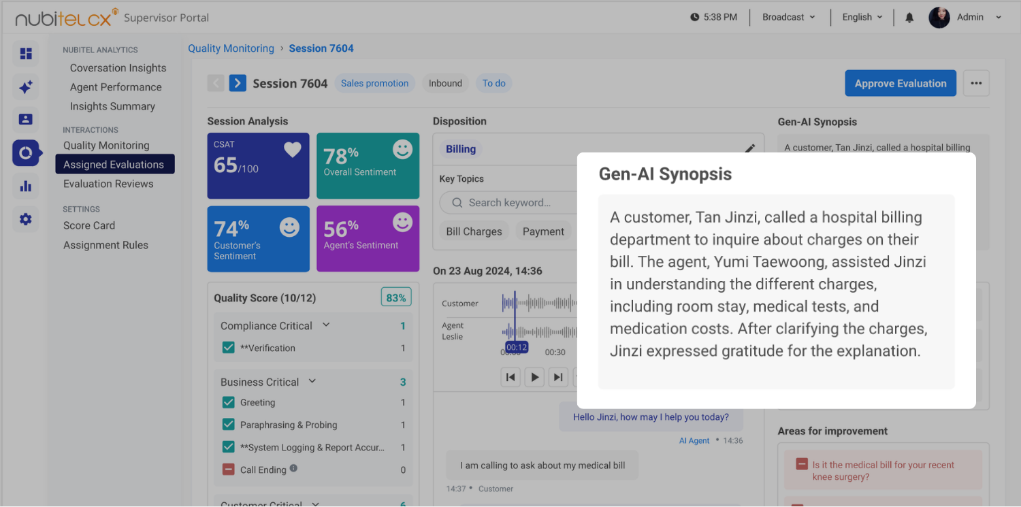Click the Inbound tag
Viewport: 1021px width, 507px height.
[x=445, y=83]
